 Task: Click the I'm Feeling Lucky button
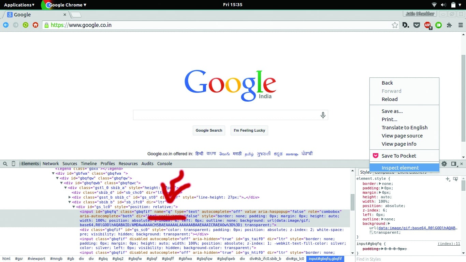tap(249, 130)
